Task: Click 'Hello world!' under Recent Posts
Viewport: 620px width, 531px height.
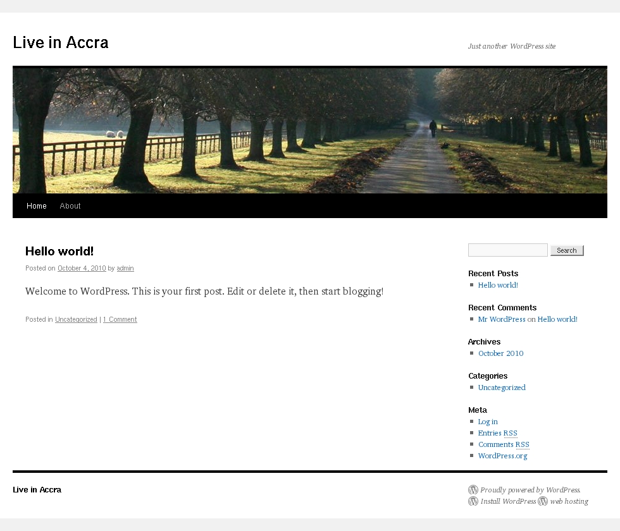Action: click(x=498, y=285)
